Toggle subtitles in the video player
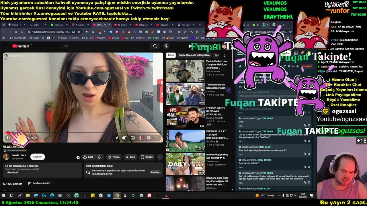The image size is (367, 206). pos(133,138)
